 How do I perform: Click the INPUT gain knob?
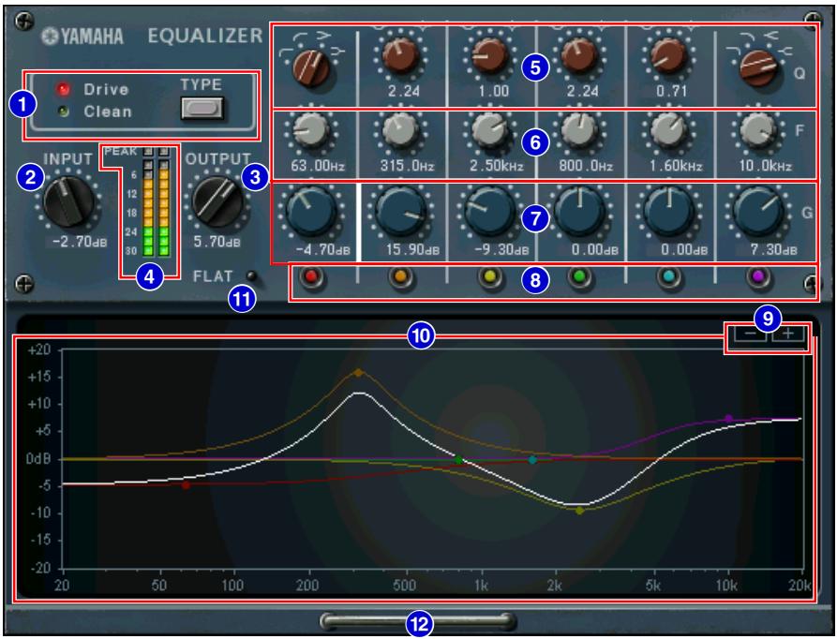(68, 202)
